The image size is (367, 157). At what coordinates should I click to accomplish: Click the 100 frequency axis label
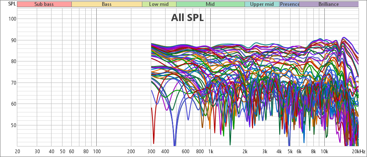[x=97, y=152]
